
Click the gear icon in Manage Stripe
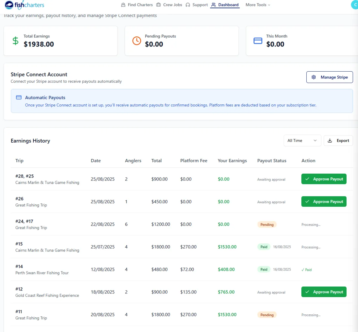point(314,77)
